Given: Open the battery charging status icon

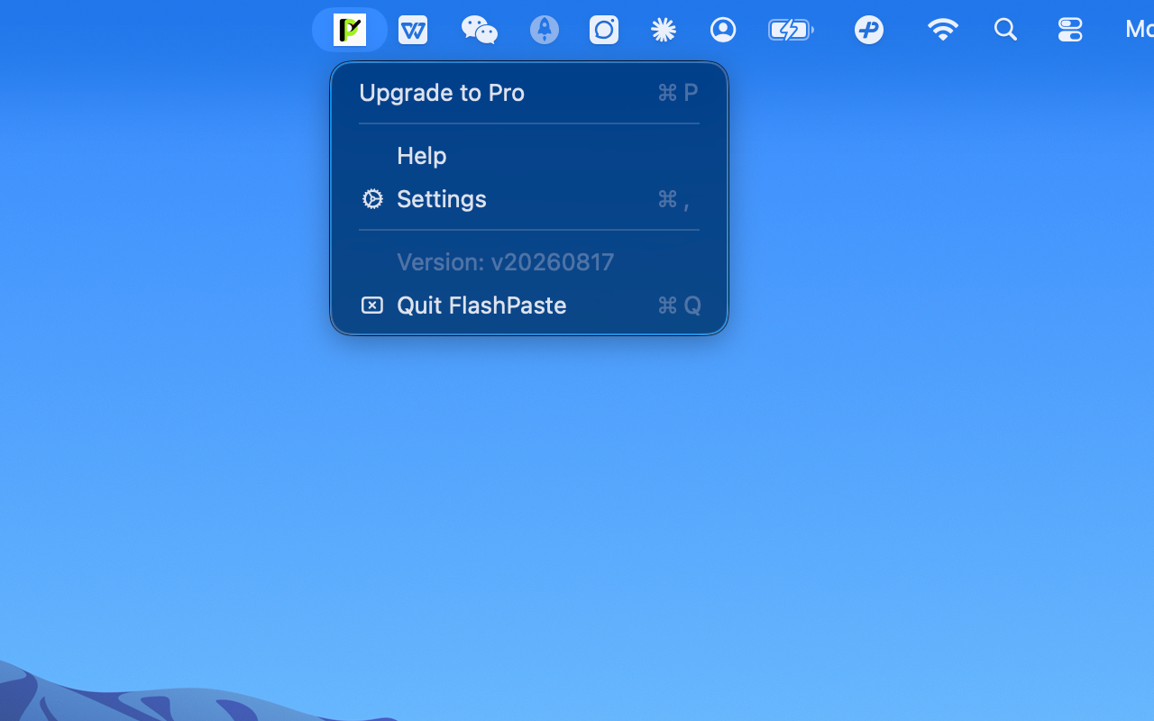Looking at the screenshot, I should [x=791, y=30].
